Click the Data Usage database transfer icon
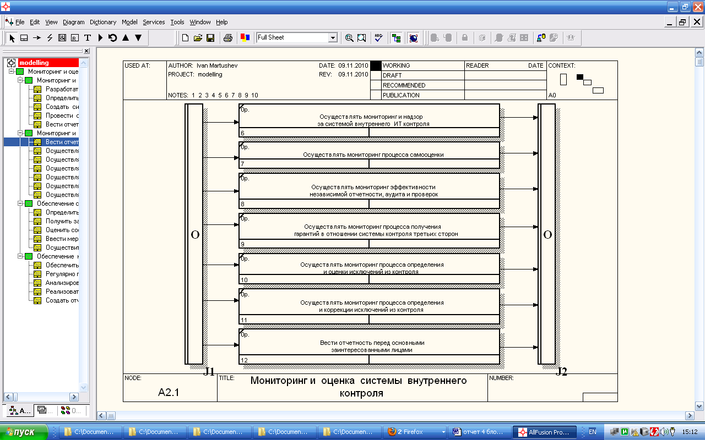Viewport: 705px width, 440px height. (x=541, y=38)
